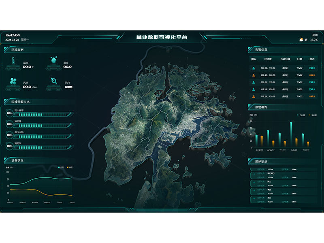This screenshot has width=324, height=243.
Task: Click the cyan warning triangle for 120.32, 119.26
Action: coord(254,68)
